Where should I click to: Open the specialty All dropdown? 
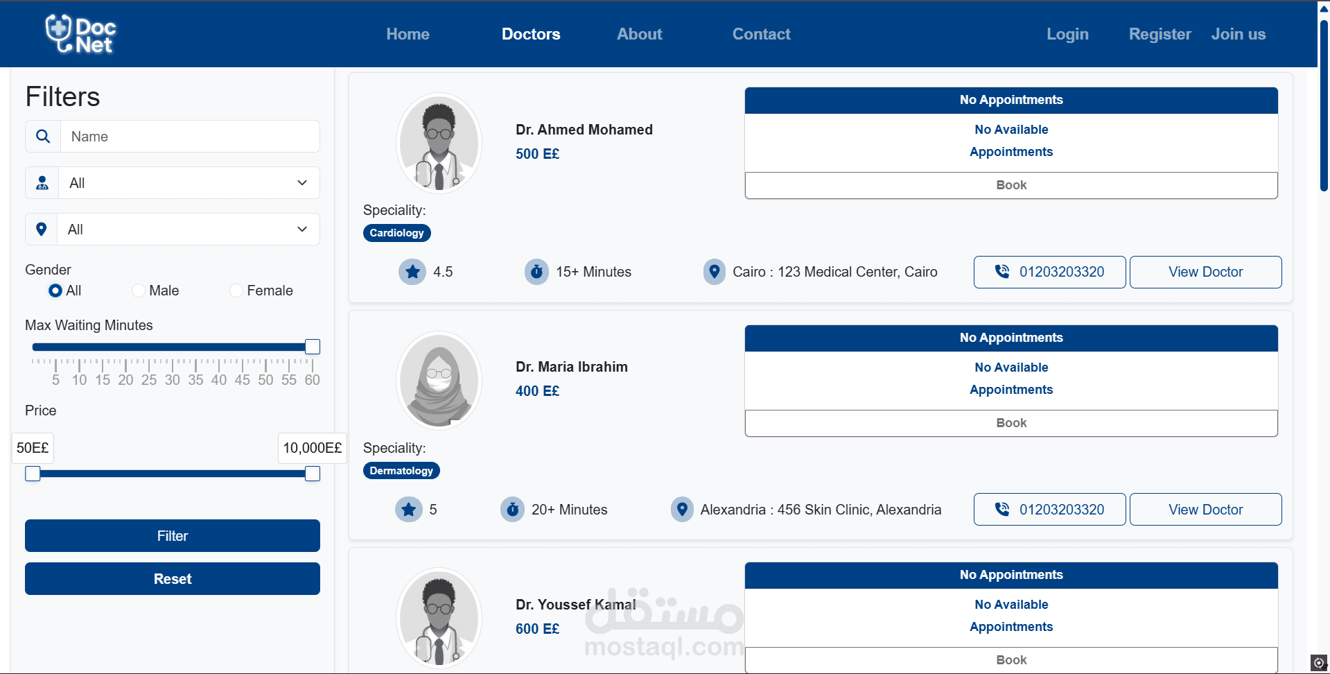pos(189,183)
